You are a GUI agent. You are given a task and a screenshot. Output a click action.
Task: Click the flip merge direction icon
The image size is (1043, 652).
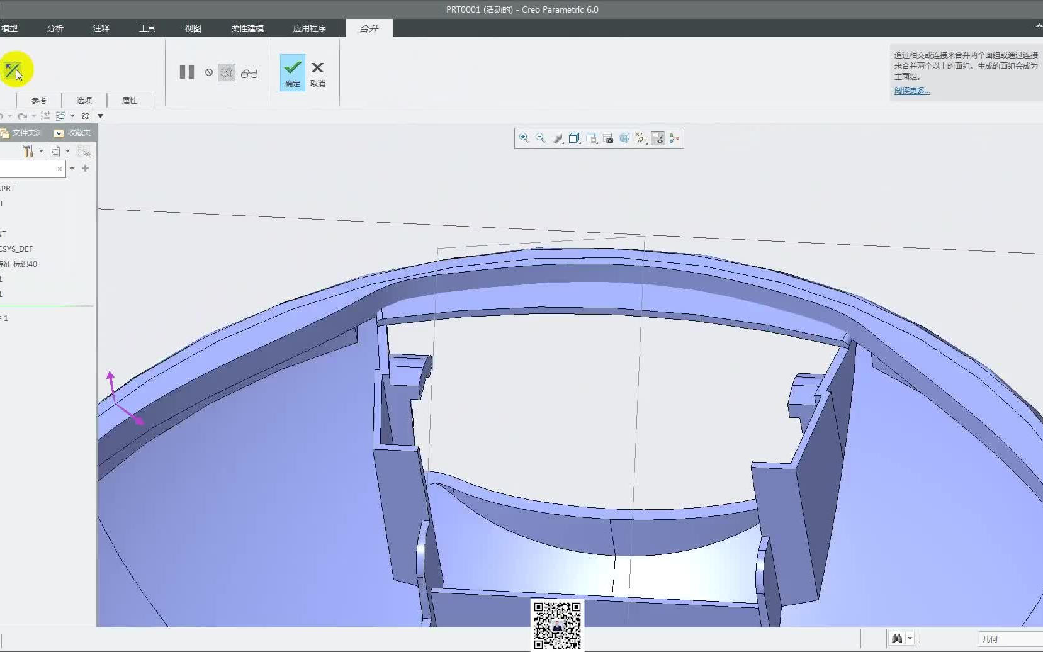click(x=12, y=70)
